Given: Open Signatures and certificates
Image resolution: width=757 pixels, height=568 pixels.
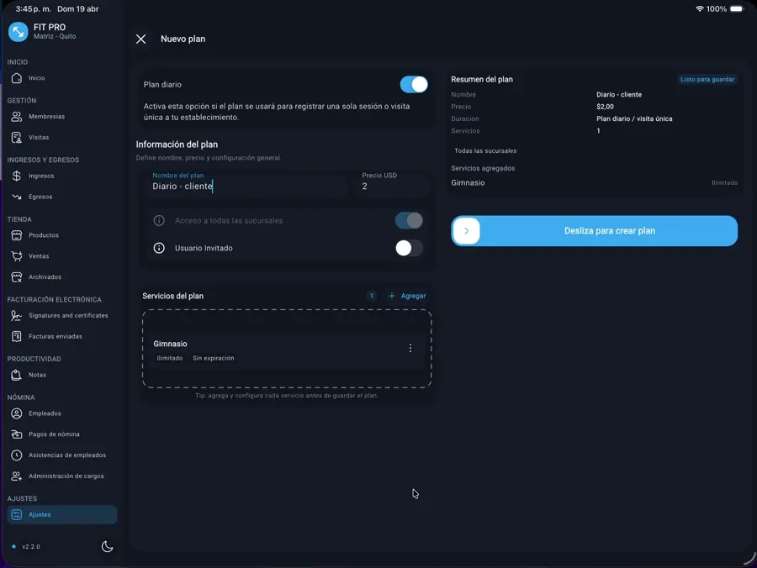Looking at the screenshot, I should click(x=67, y=316).
